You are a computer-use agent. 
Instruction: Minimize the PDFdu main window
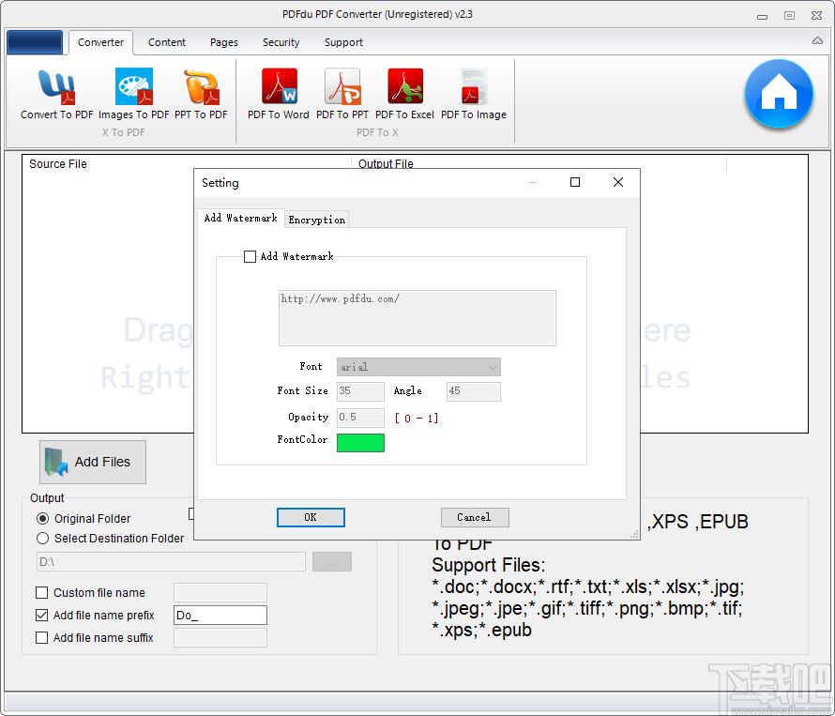[x=762, y=16]
